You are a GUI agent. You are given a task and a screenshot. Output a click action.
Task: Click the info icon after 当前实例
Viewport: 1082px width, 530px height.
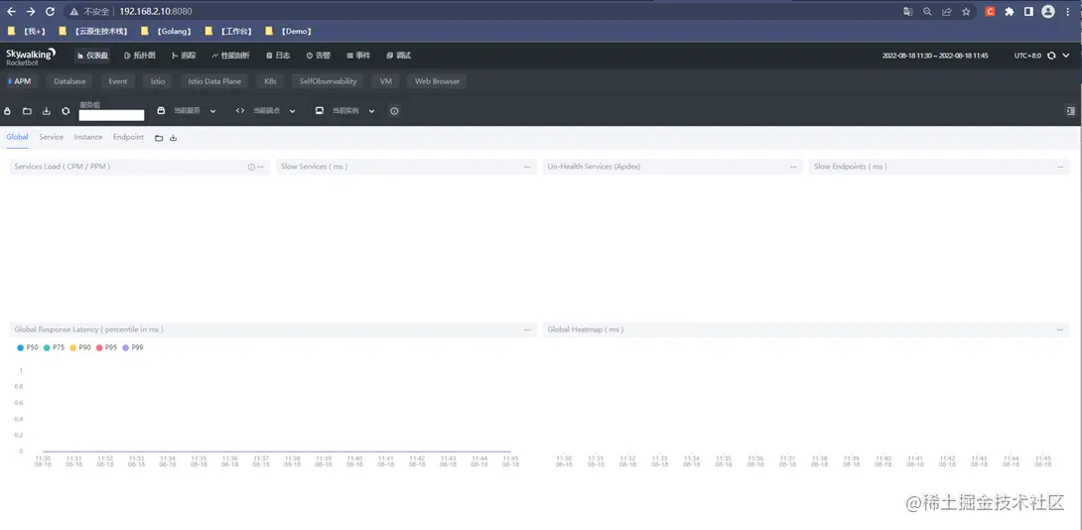[394, 111]
